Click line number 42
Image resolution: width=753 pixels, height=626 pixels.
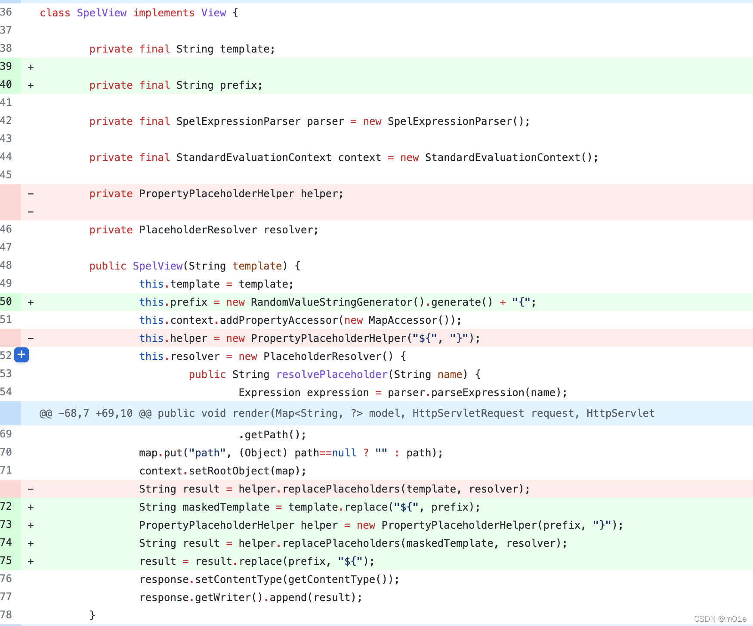[6, 121]
